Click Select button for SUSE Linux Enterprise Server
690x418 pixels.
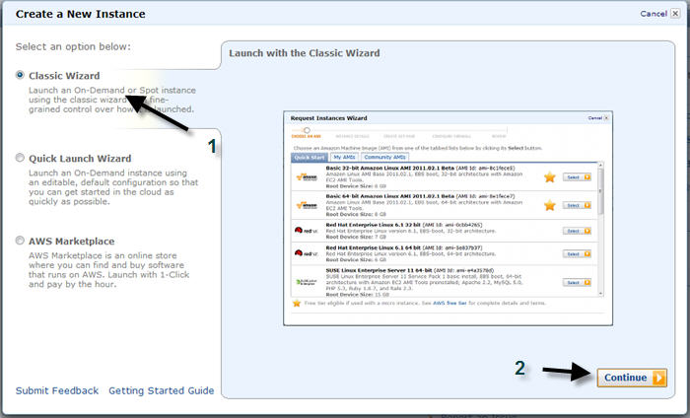pyautogui.click(x=577, y=283)
